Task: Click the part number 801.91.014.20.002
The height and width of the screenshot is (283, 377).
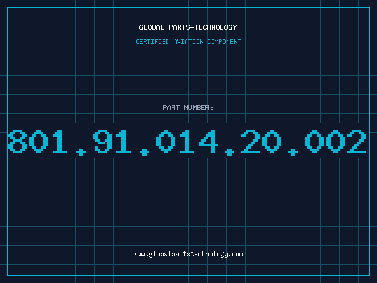Action: [x=187, y=142]
